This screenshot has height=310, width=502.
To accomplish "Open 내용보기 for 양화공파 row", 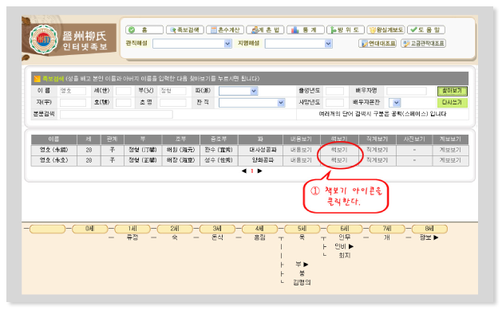I will pyautogui.click(x=301, y=160).
